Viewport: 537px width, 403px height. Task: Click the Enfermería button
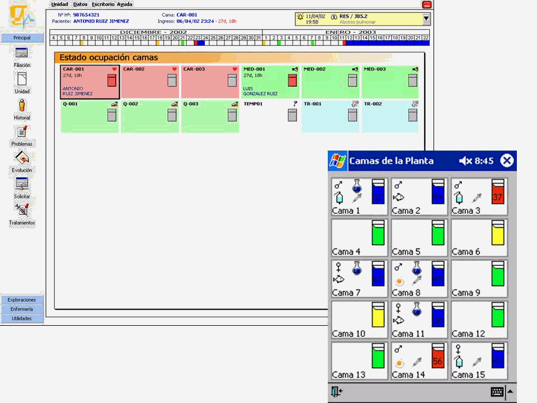[x=22, y=309]
